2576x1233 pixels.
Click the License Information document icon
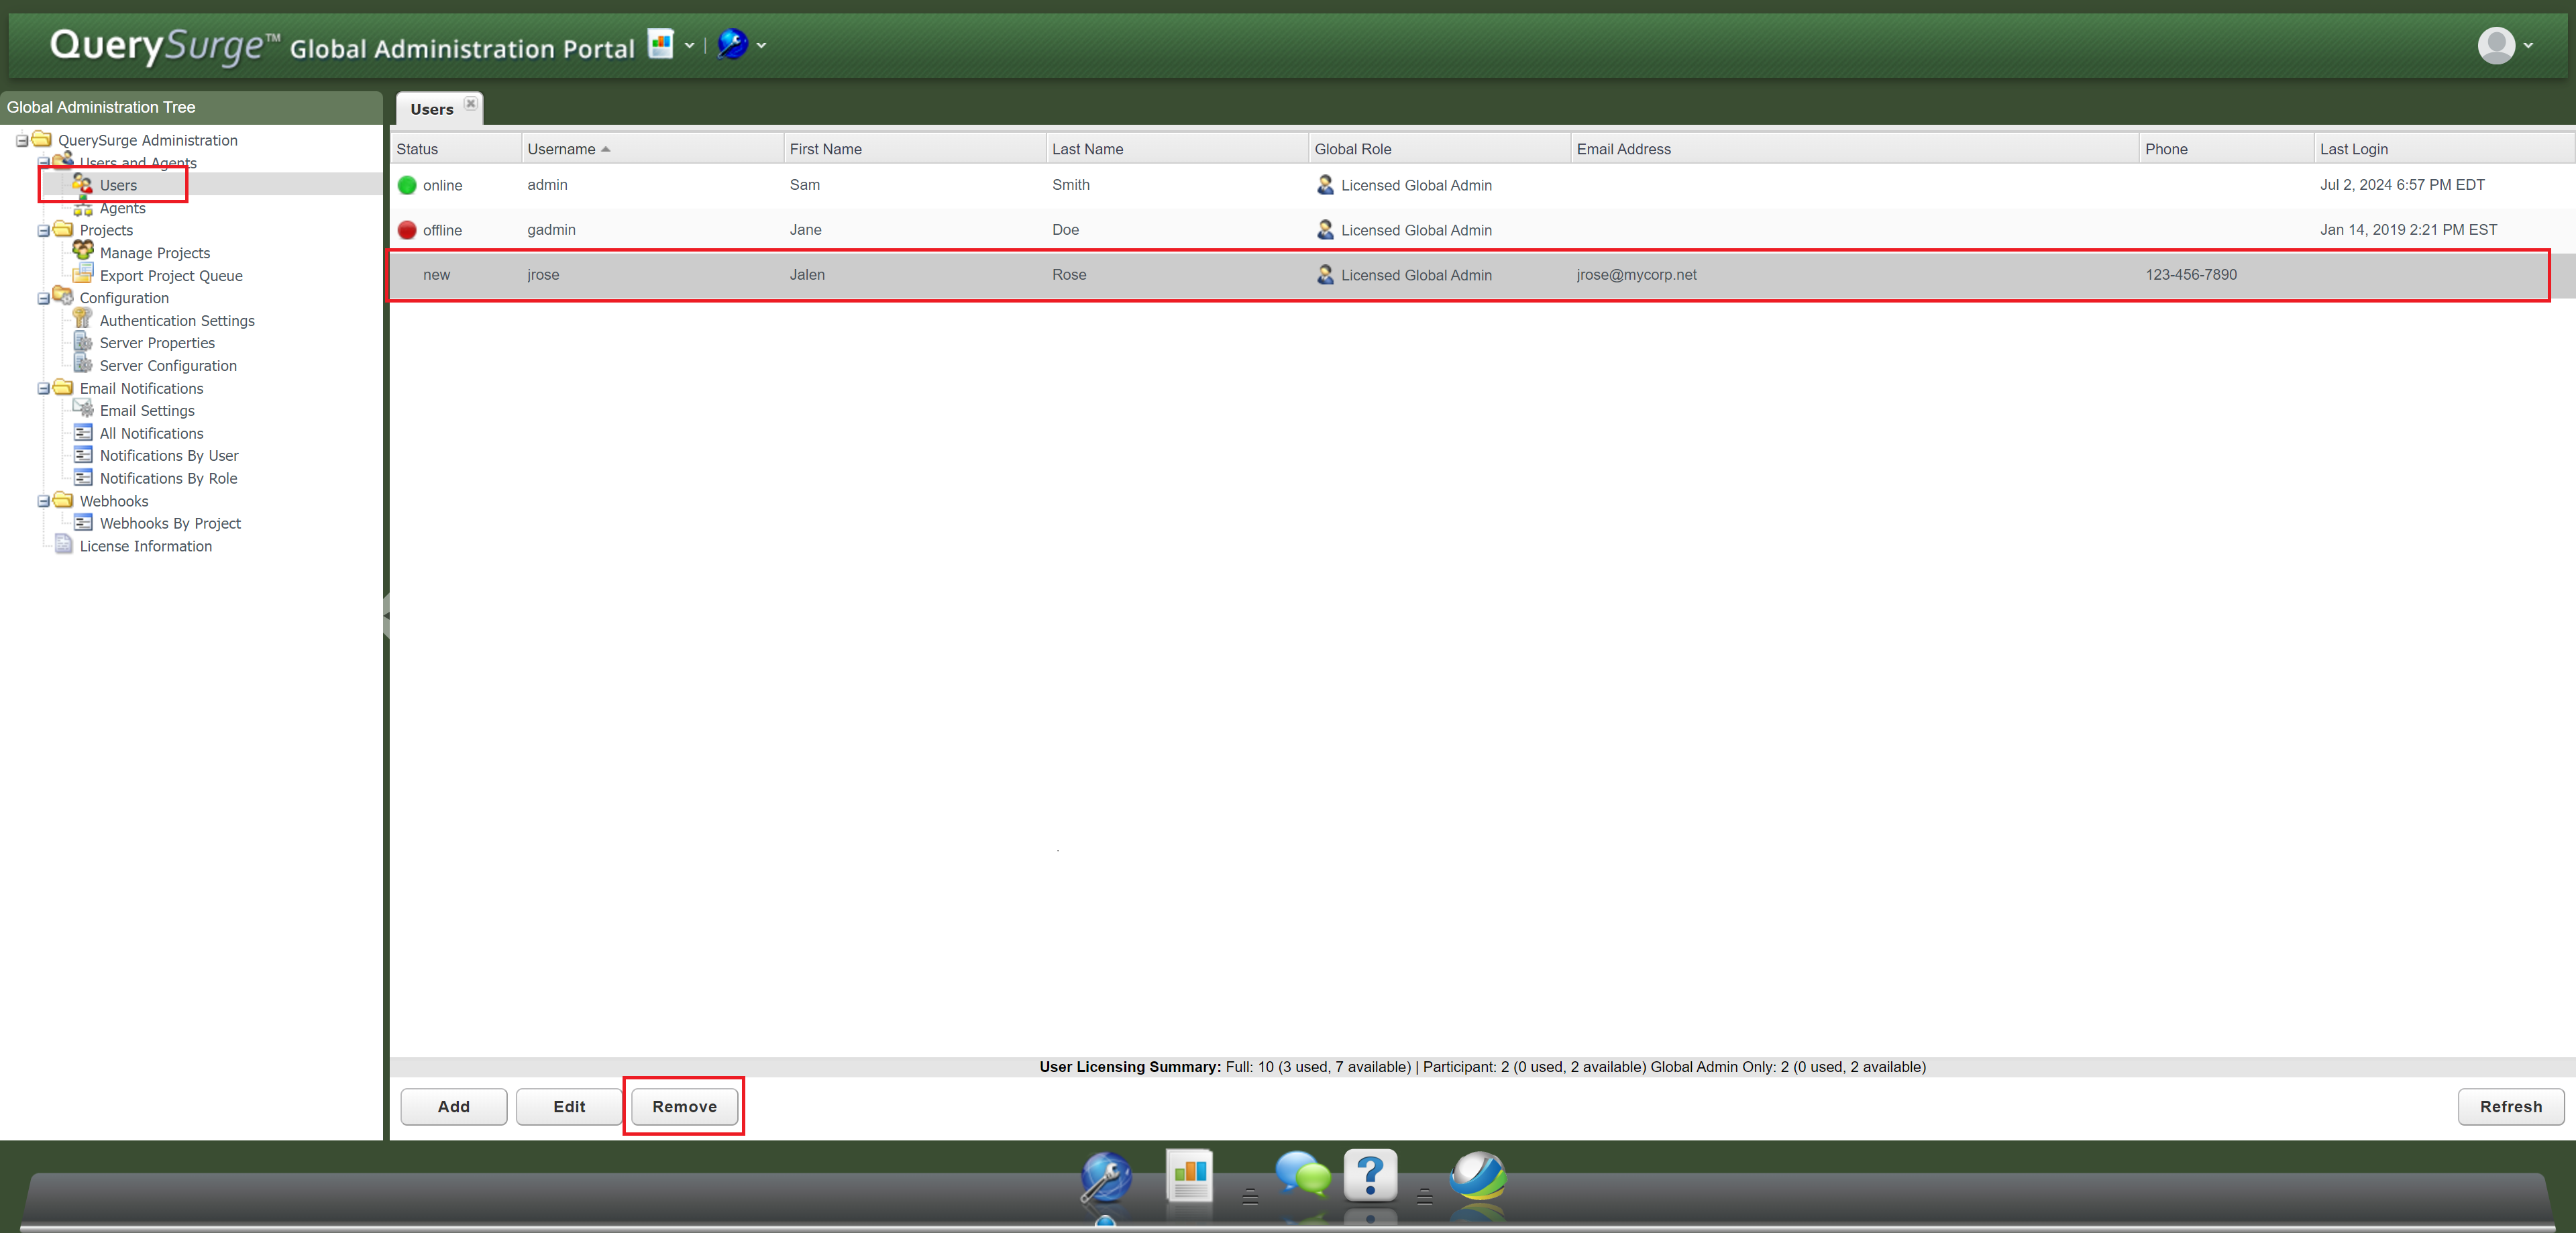[x=64, y=544]
